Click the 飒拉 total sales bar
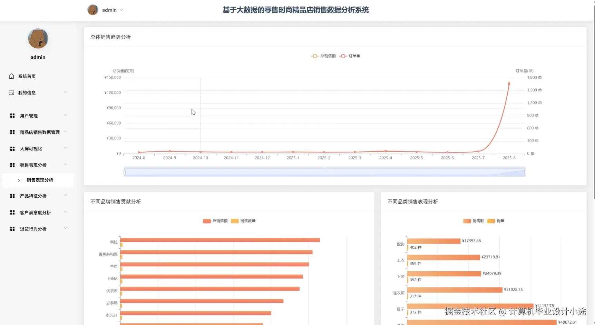Viewport: 595px width, 325px height. [x=220, y=240]
